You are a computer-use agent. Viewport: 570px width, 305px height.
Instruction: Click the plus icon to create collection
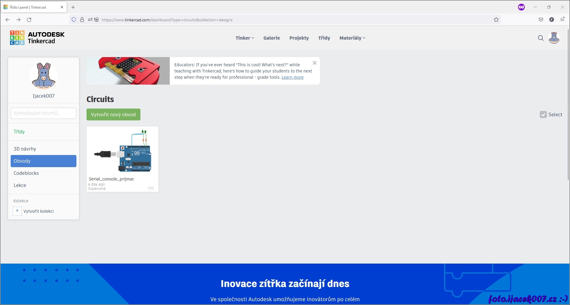tap(17, 211)
